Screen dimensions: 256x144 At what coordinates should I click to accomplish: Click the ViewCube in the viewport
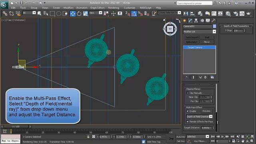170,29
